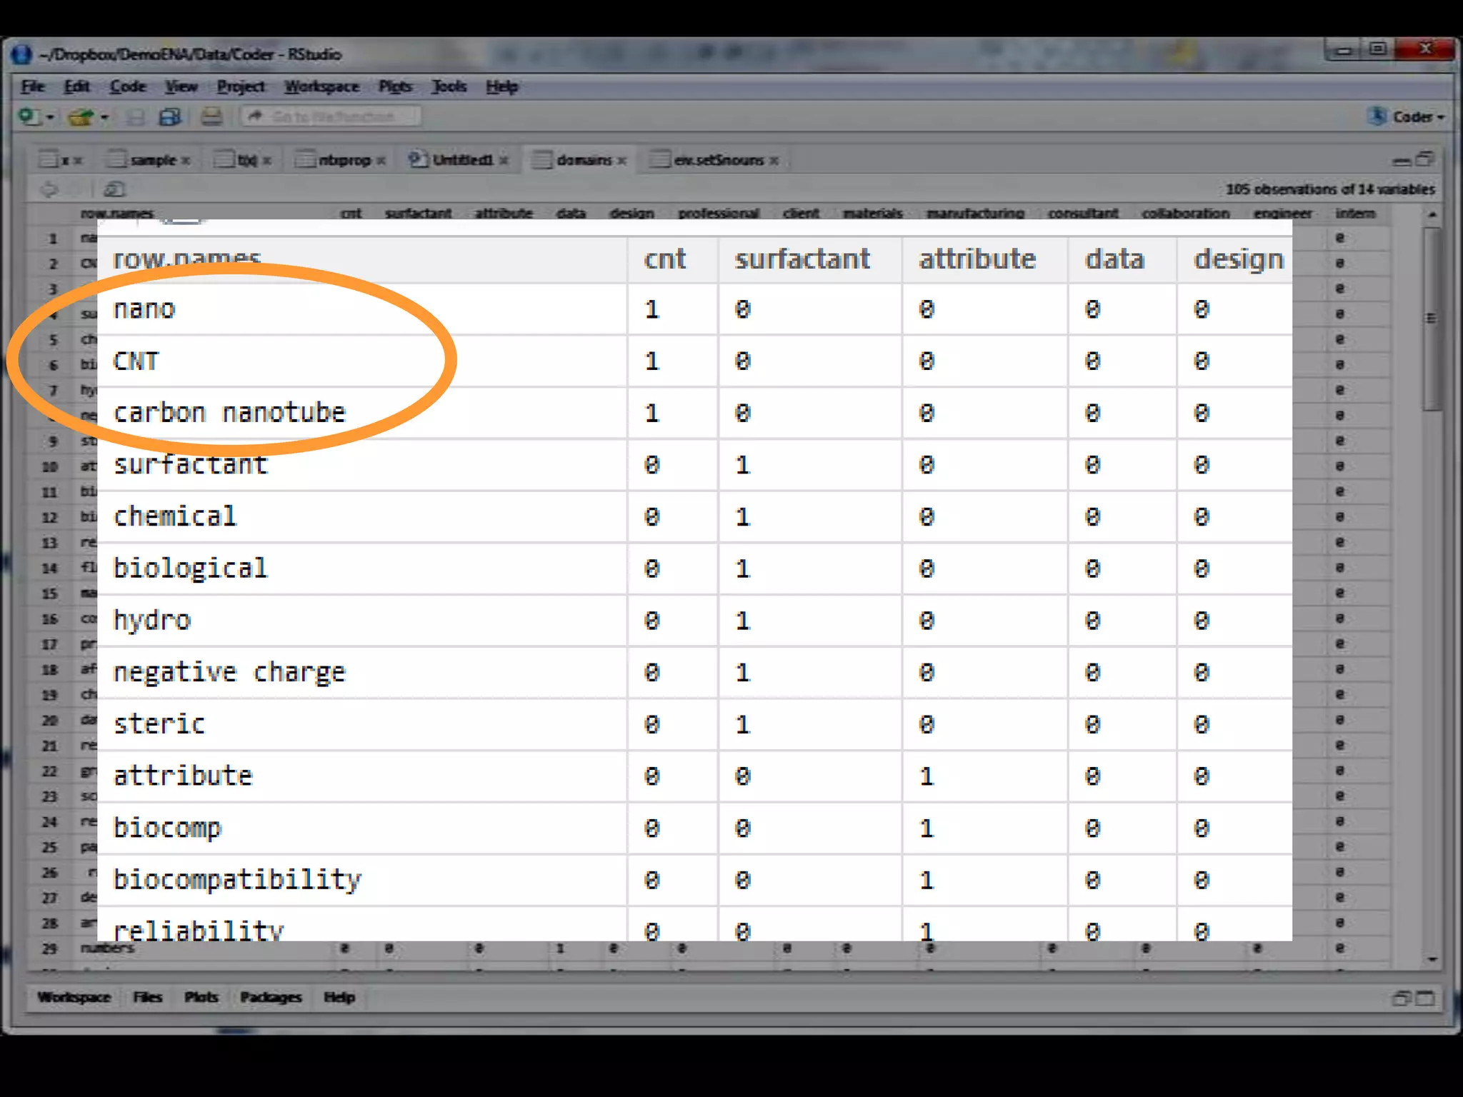Switch to the Untitled1 tab
1463x1097 pixels.
coord(462,160)
